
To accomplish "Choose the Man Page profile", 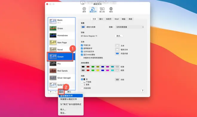I will click(x=61, y=42).
